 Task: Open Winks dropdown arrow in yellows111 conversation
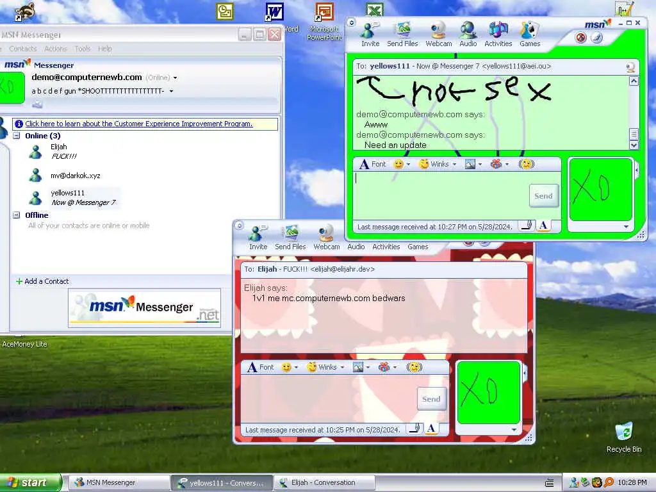pyautogui.click(x=454, y=165)
